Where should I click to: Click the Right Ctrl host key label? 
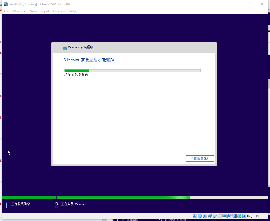[x=255, y=216]
